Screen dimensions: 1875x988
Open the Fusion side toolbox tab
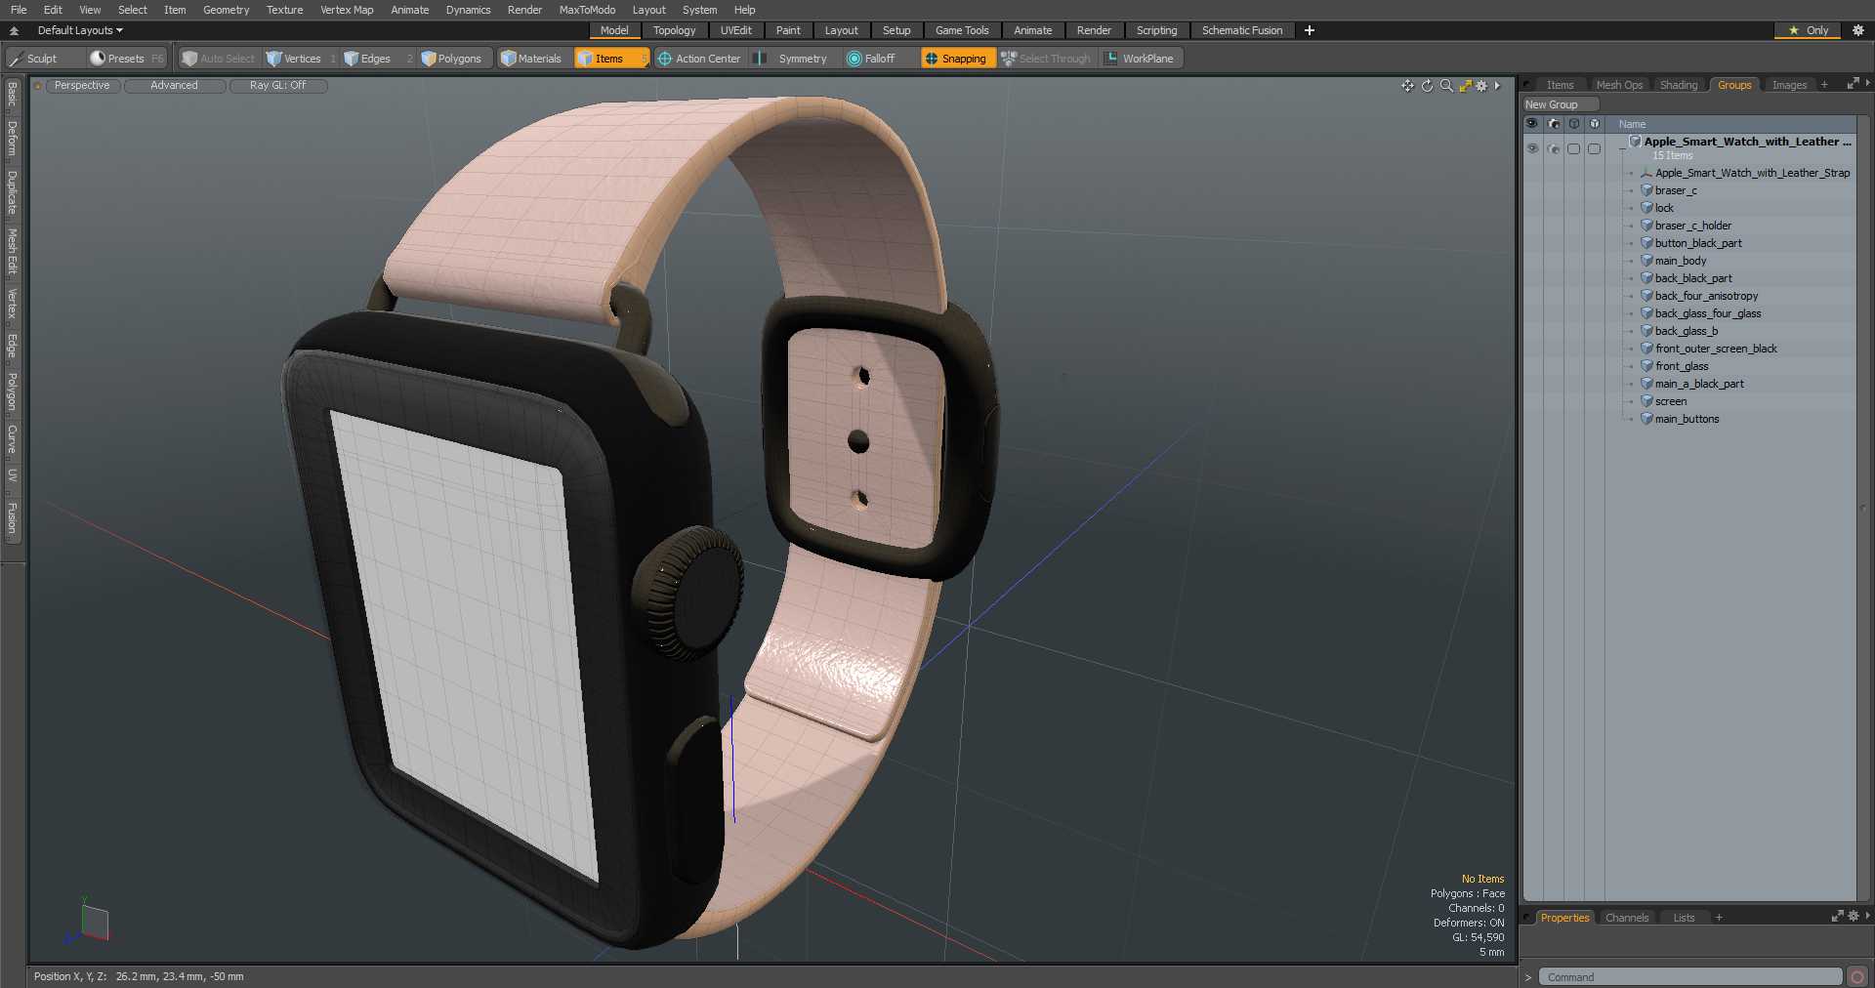[12, 518]
